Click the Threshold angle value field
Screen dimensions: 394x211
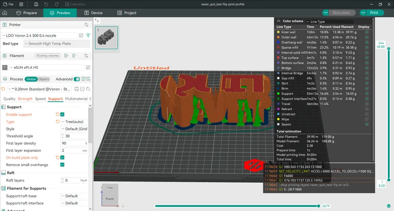click(74, 136)
